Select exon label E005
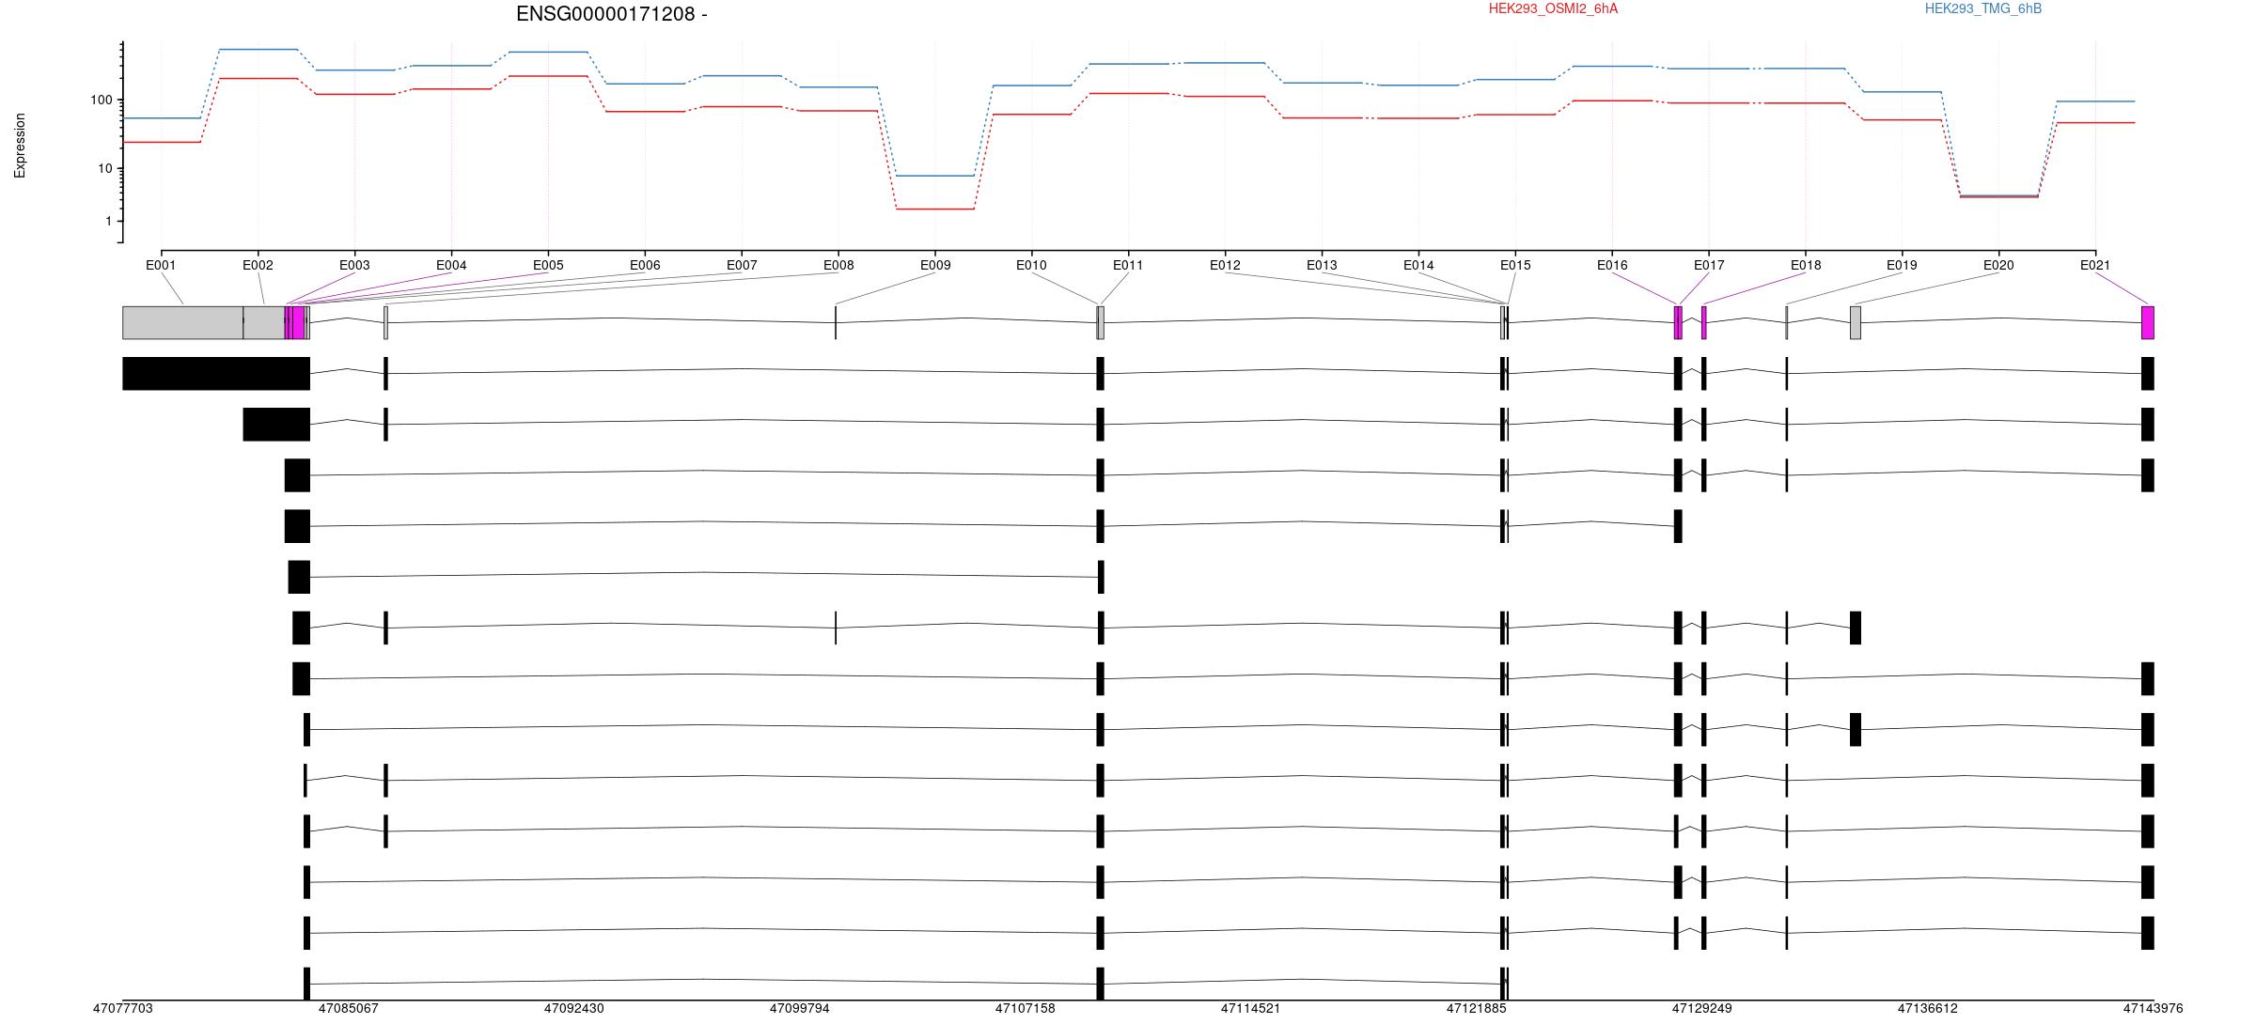The height and width of the screenshot is (1024, 2256). 548,265
